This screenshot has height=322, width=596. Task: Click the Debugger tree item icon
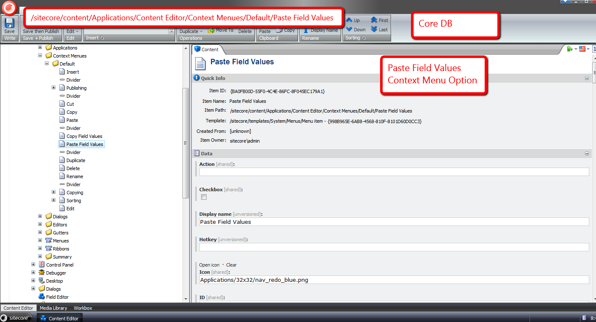pyautogui.click(x=41, y=273)
